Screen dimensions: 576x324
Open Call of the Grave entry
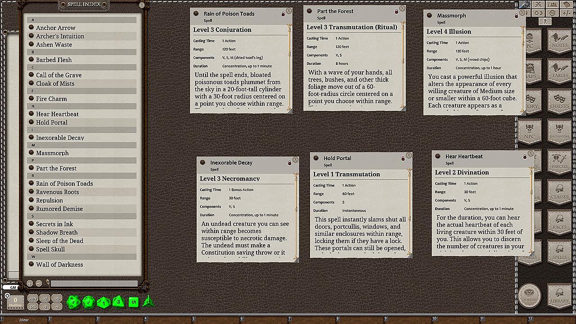[59, 75]
